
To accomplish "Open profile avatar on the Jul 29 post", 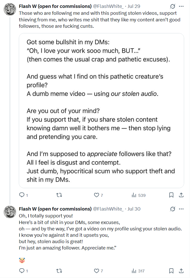I will (x=10, y=10).
